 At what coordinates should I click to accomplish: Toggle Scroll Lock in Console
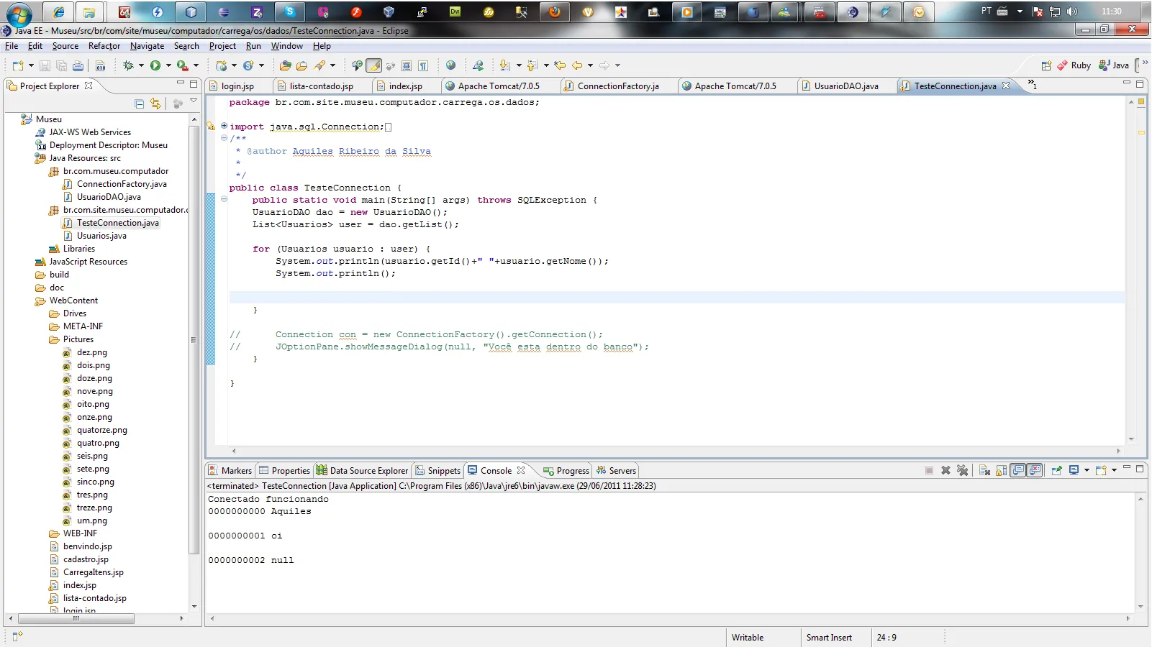pos(1001,470)
